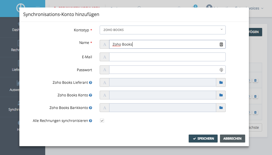Click the Zoho Books Konto text field

(x=163, y=95)
